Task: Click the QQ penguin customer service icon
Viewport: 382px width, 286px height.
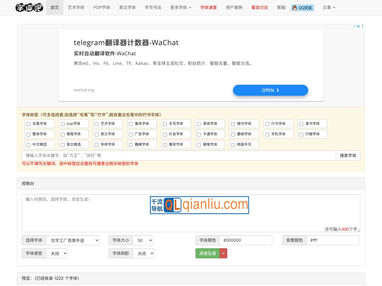Action: click(294, 8)
